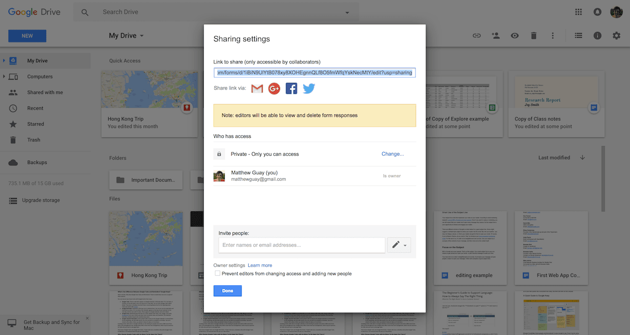
Task: Open the account profile picture
Action: [616, 12]
